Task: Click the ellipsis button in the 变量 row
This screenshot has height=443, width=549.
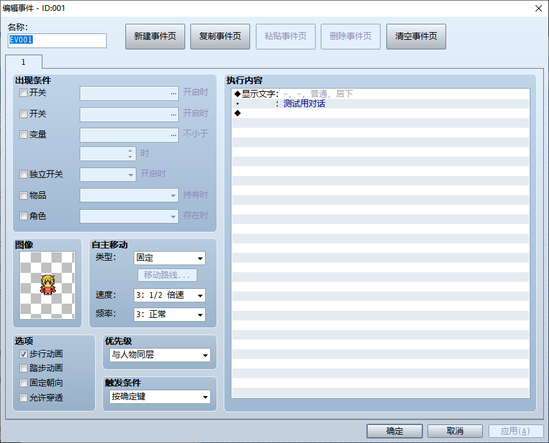Action: tap(174, 135)
